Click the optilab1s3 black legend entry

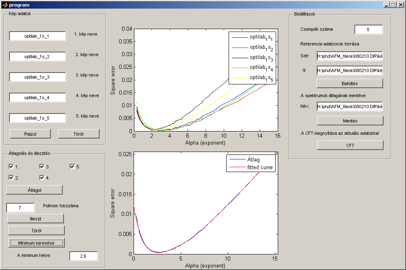click(252, 58)
